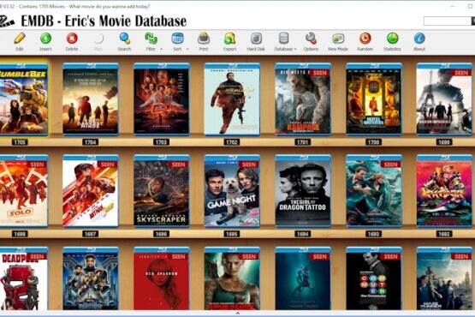Select the Ant-Man cover numbered 1697
Screen dimensions: 475x317
point(91,191)
